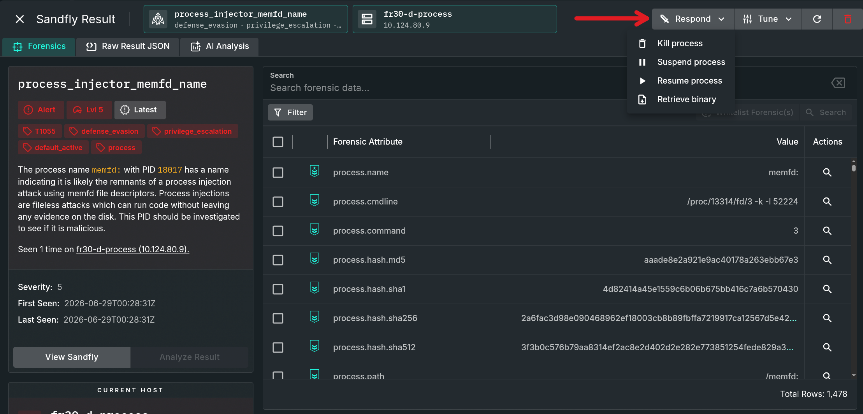Click the shield icon in process.cmdline row
This screenshot has height=414, width=863.
(x=315, y=200)
